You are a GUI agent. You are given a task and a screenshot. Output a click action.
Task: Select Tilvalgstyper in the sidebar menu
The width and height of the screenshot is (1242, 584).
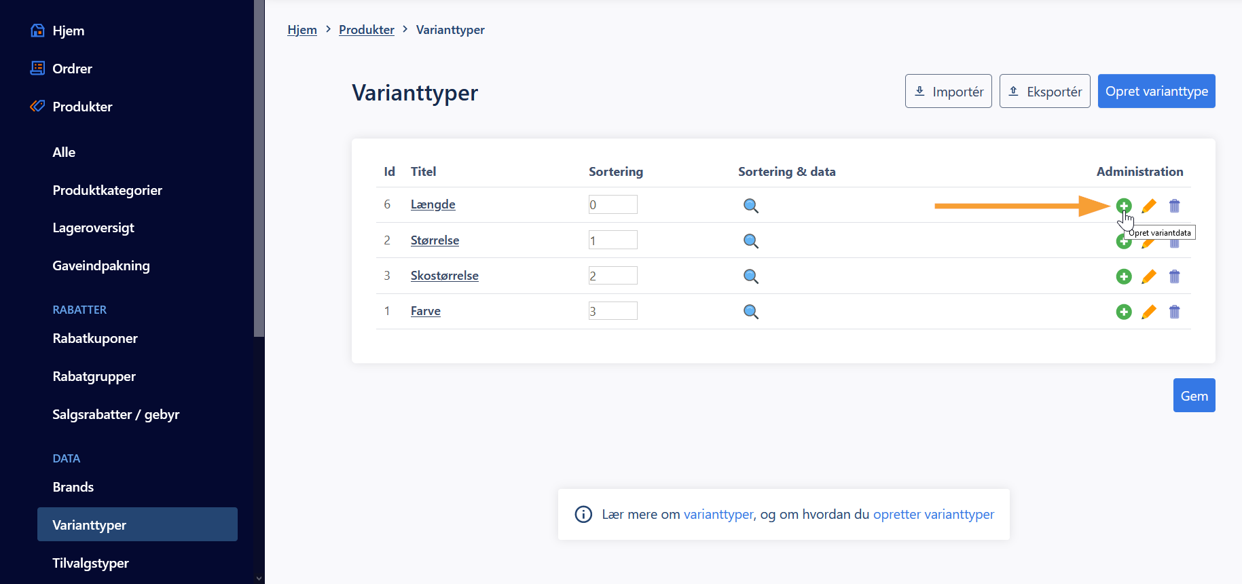pyautogui.click(x=90, y=563)
